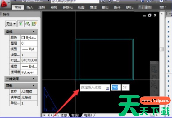Select the Pan hand tool
Viewport: 172px width, 118px height.
(154, 78)
